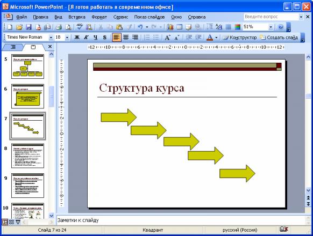Screen dimensions: 313x236
Task: Open the Вставка menu
Action: tap(77, 17)
